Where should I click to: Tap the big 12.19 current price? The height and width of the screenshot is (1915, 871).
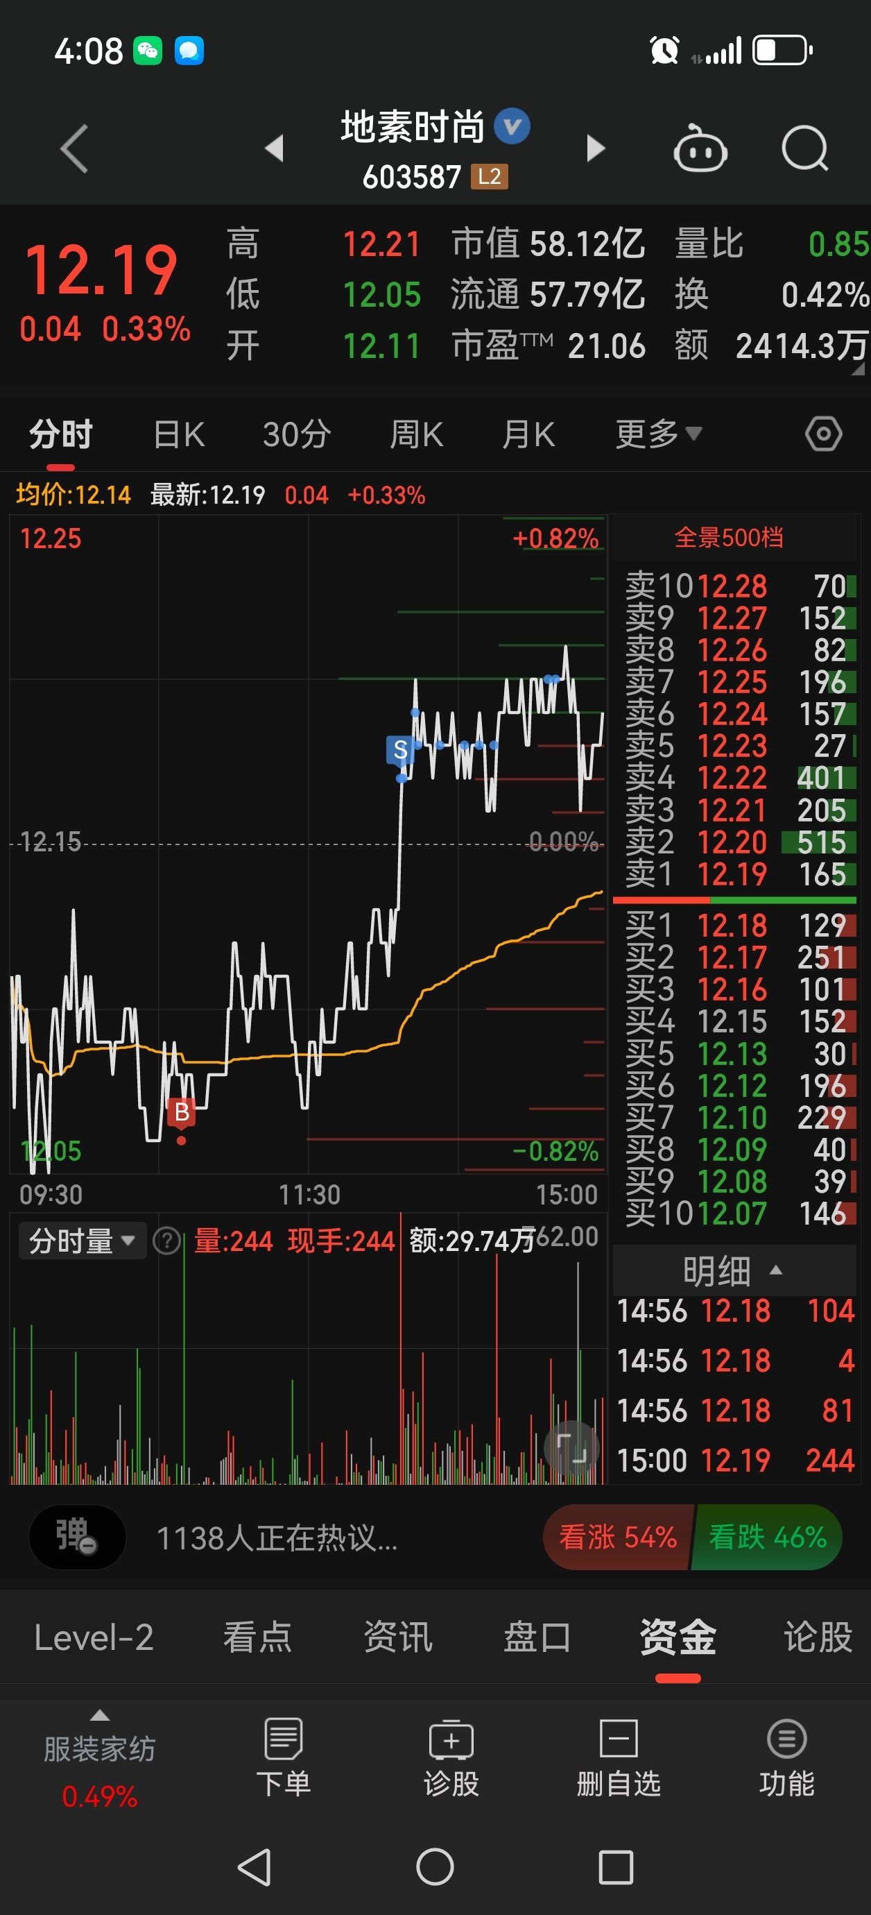click(101, 269)
